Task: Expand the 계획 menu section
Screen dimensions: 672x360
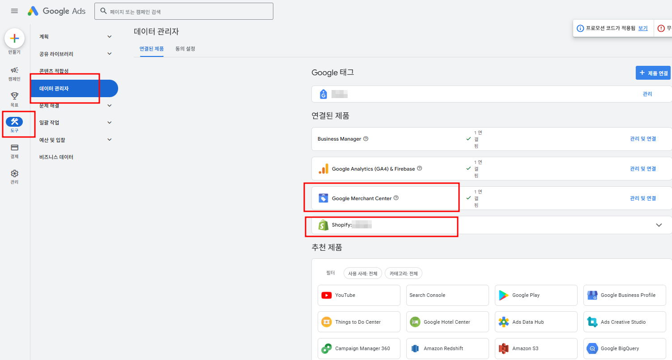Action: [110, 37]
